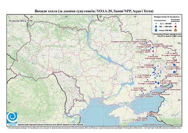Click the red heat marker on the map

point(153,51)
